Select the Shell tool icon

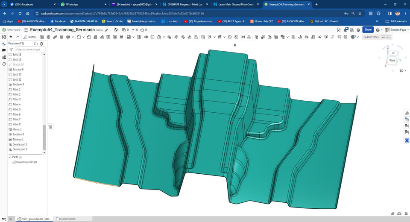(108, 37)
